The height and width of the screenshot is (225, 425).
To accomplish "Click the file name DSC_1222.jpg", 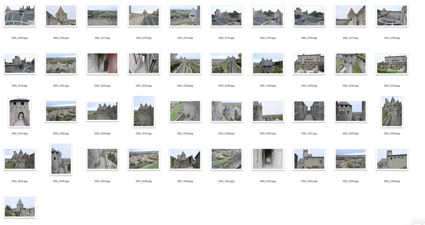I will click(x=61, y=86).
